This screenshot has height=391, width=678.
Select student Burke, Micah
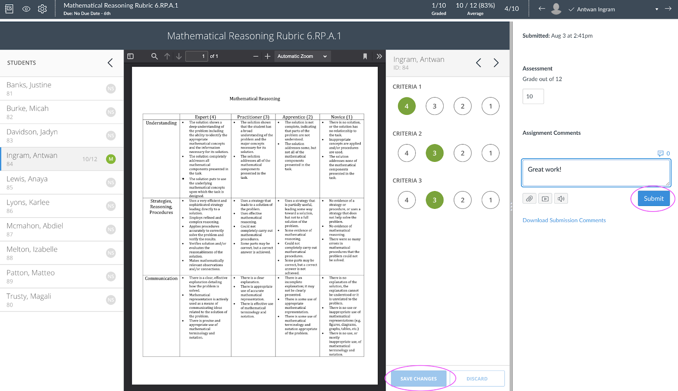(62, 112)
